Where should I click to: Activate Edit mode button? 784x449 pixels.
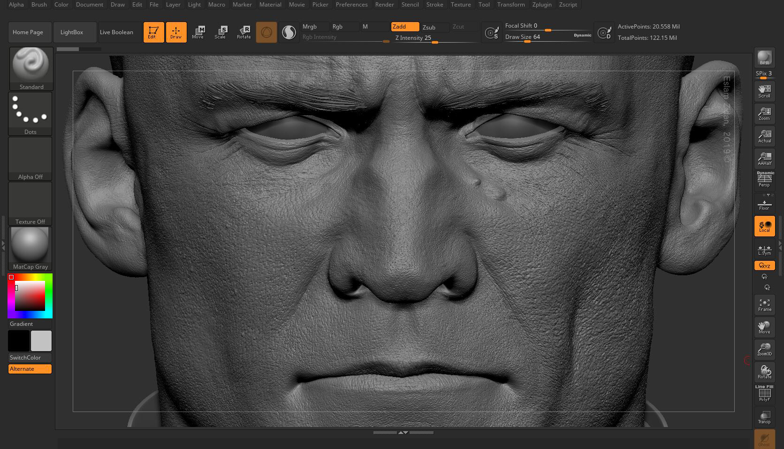(x=153, y=32)
